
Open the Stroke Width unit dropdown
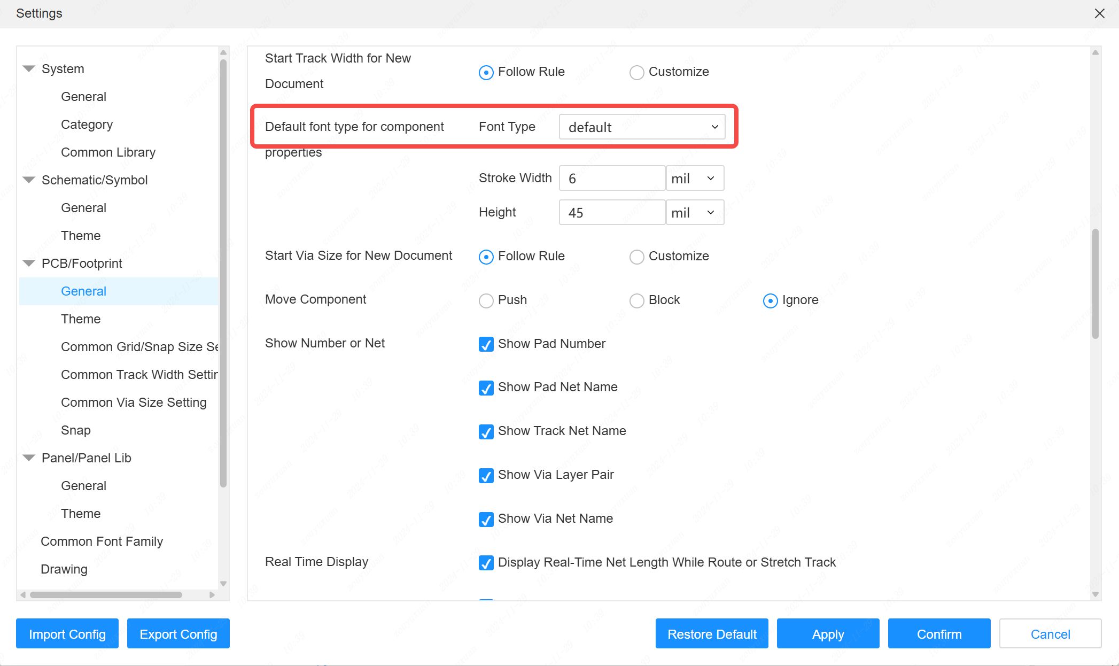[694, 179]
